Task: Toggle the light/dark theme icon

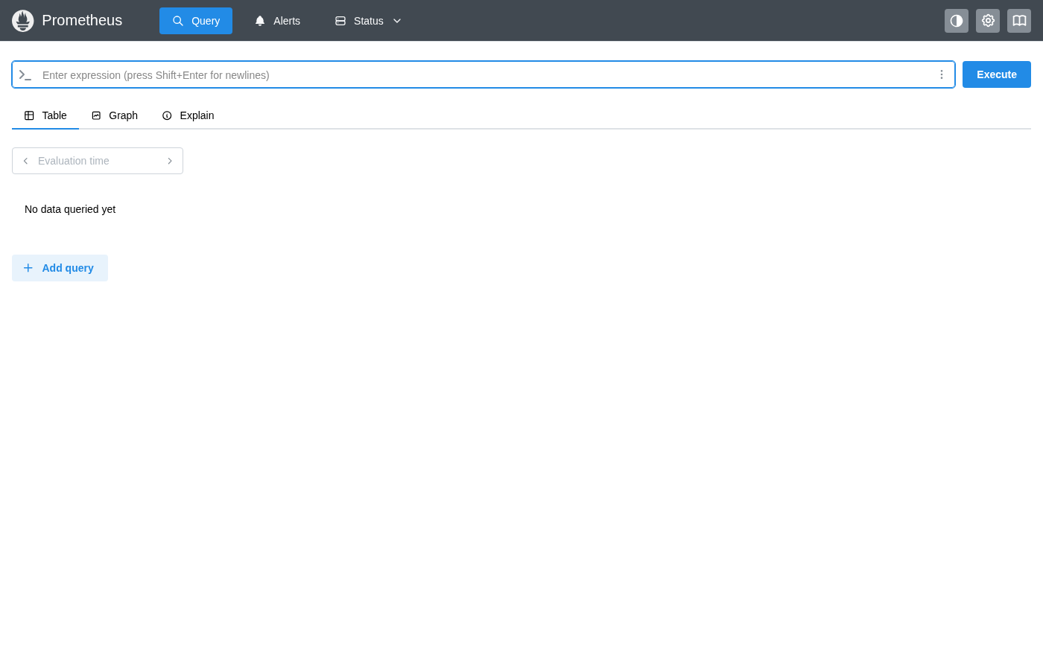Action: (957, 21)
